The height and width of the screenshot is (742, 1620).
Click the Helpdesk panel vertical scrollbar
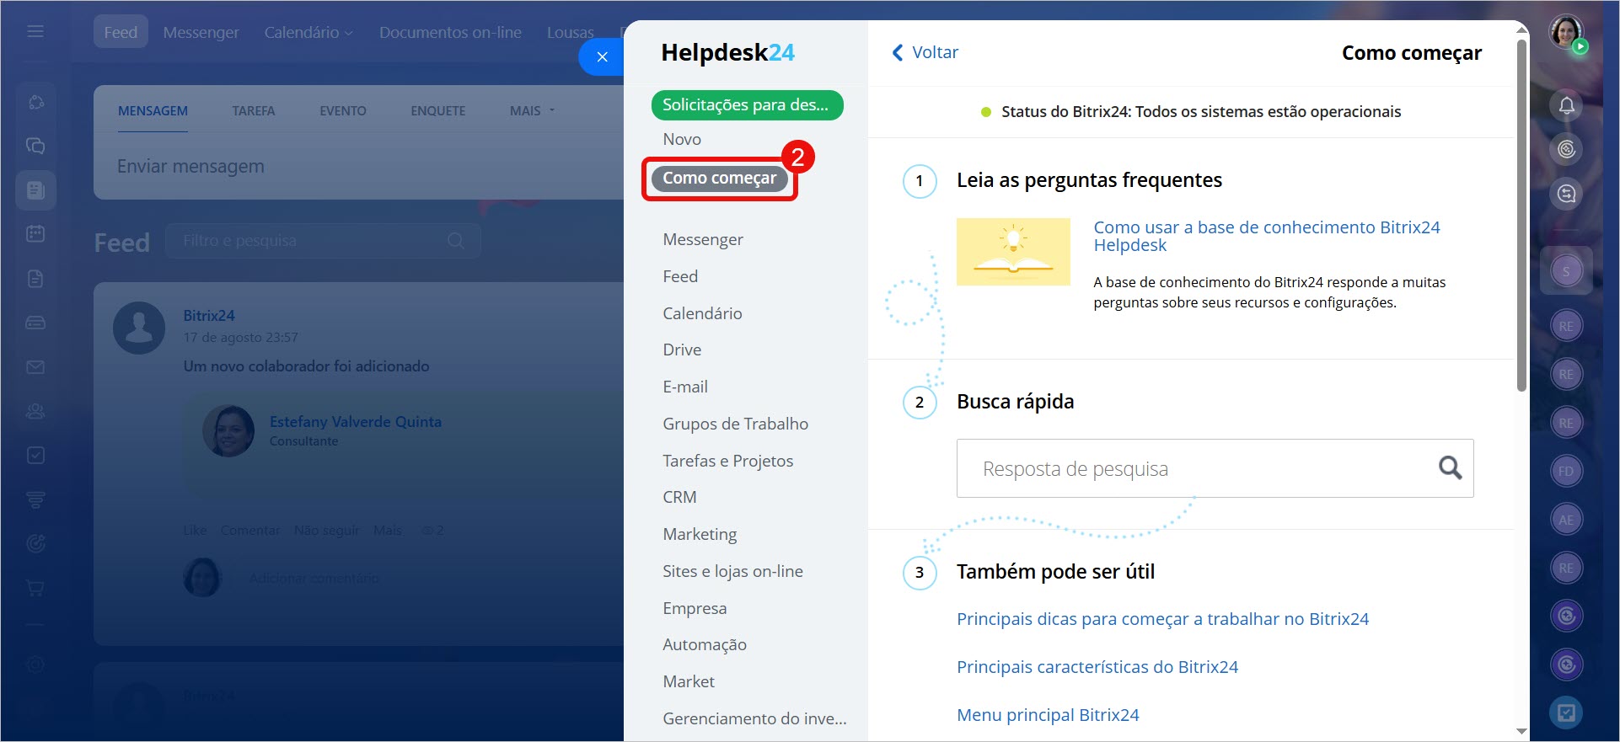[x=1521, y=215]
